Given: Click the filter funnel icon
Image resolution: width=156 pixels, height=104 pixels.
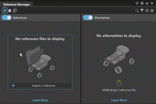Looking at the screenshot, I should coord(142,11).
